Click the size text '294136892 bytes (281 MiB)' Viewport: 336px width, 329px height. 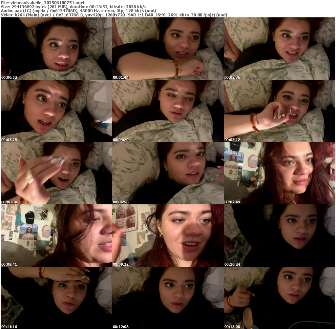coord(40,7)
